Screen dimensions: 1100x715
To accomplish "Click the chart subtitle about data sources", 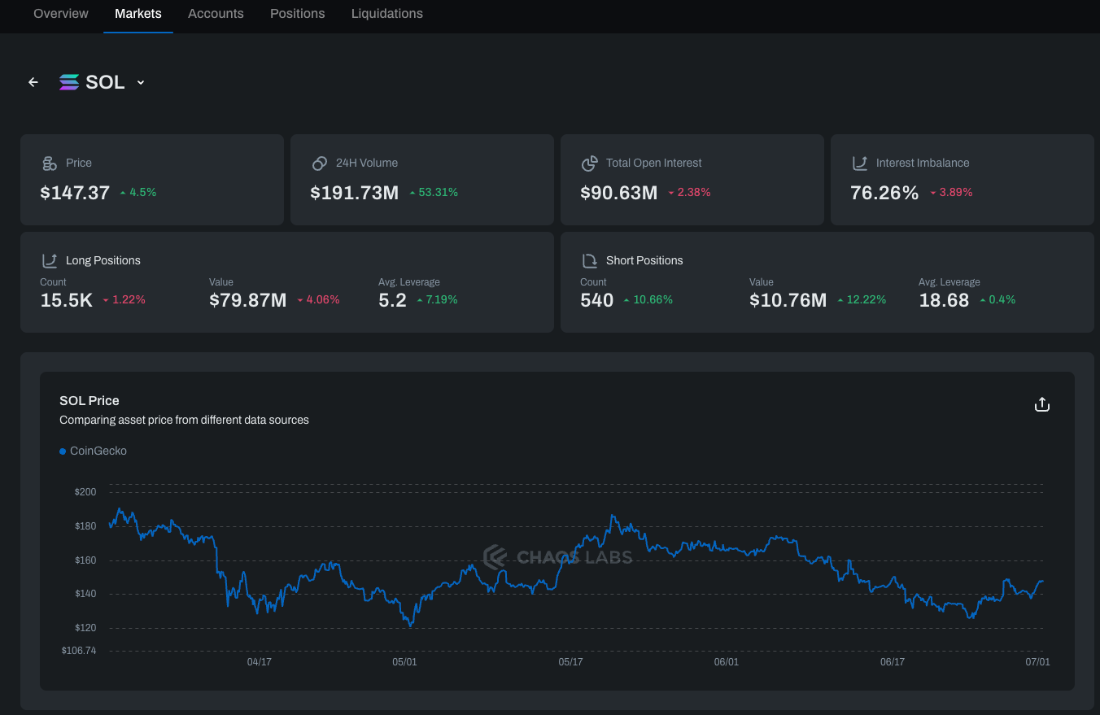I will [x=184, y=421].
